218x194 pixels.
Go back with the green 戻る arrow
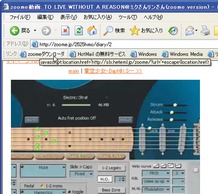point(15,31)
